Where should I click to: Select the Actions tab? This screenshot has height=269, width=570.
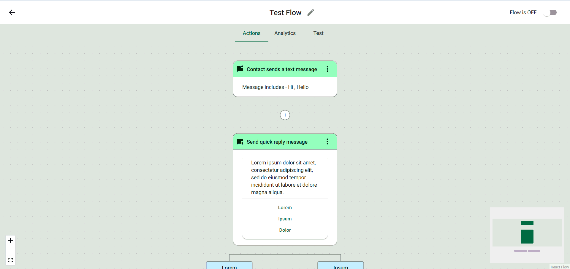click(x=251, y=33)
